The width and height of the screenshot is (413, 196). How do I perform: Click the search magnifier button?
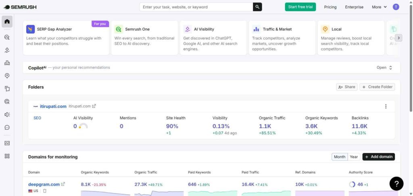tap(257, 7)
